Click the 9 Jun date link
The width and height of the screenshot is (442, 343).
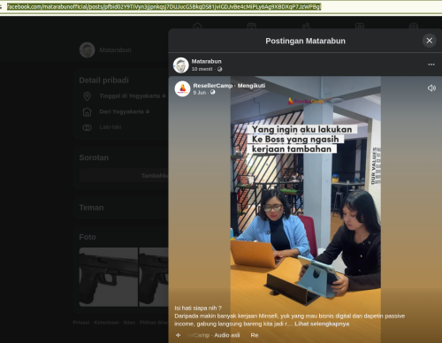[x=200, y=93]
